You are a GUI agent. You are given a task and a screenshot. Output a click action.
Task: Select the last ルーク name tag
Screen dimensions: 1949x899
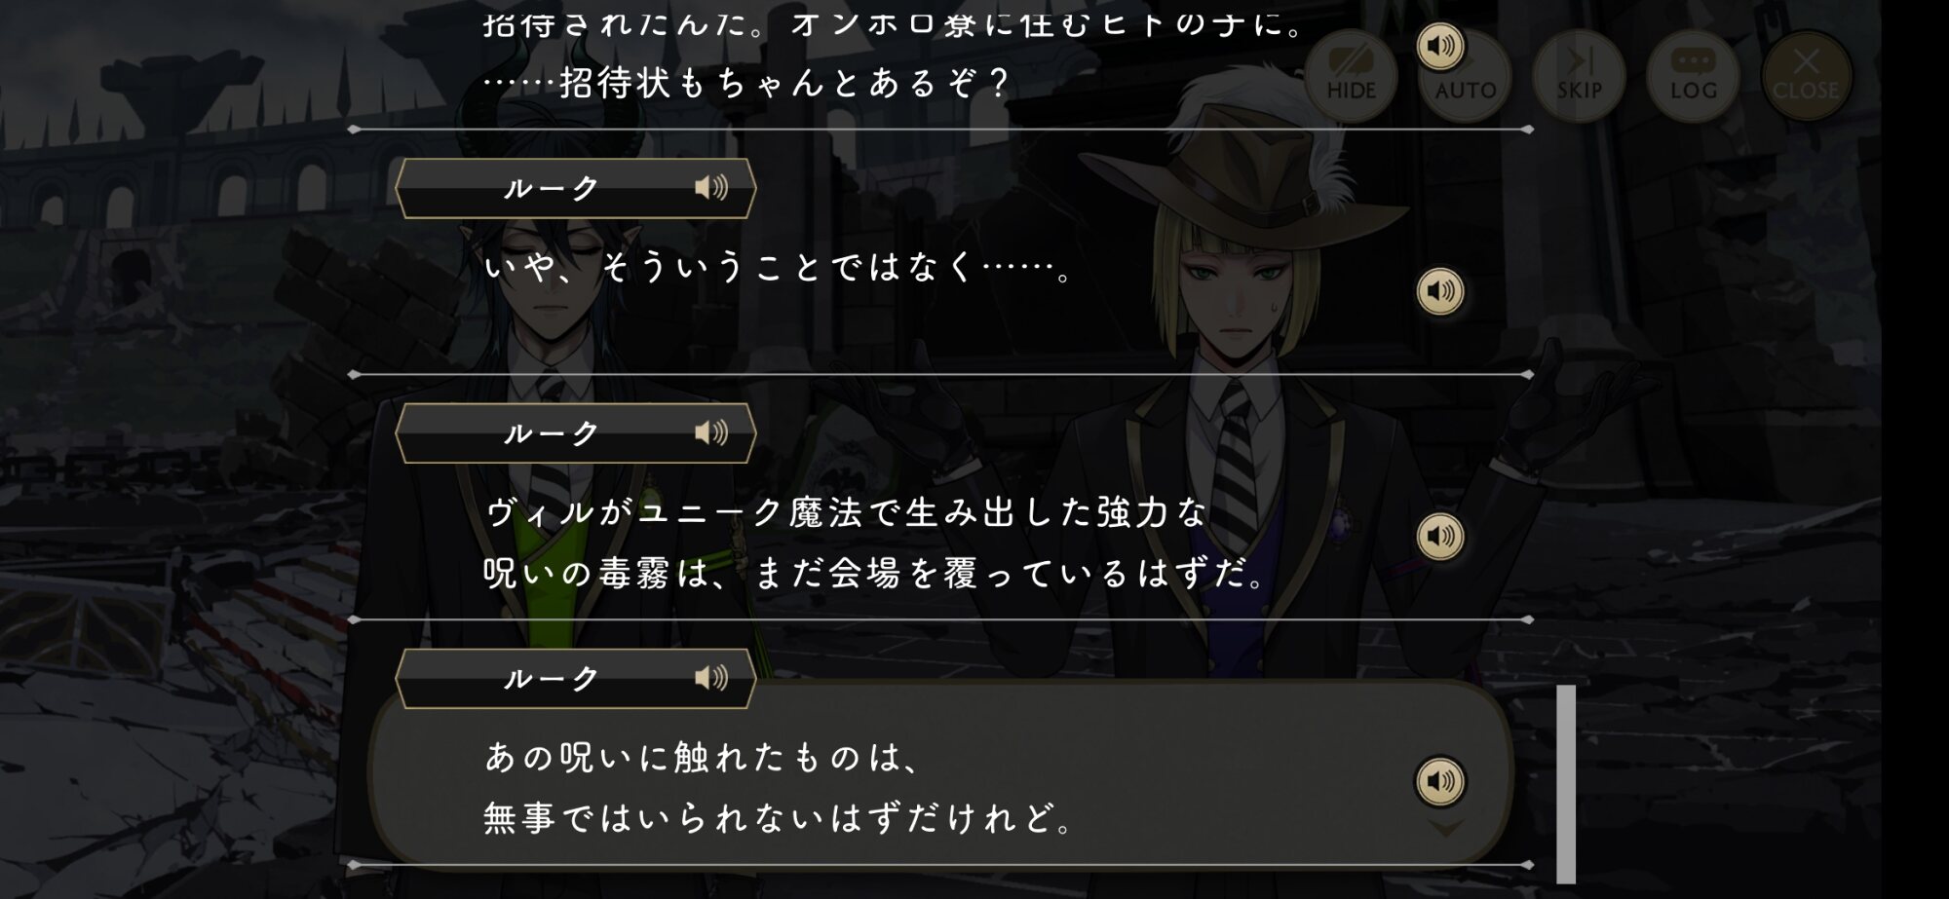576,679
